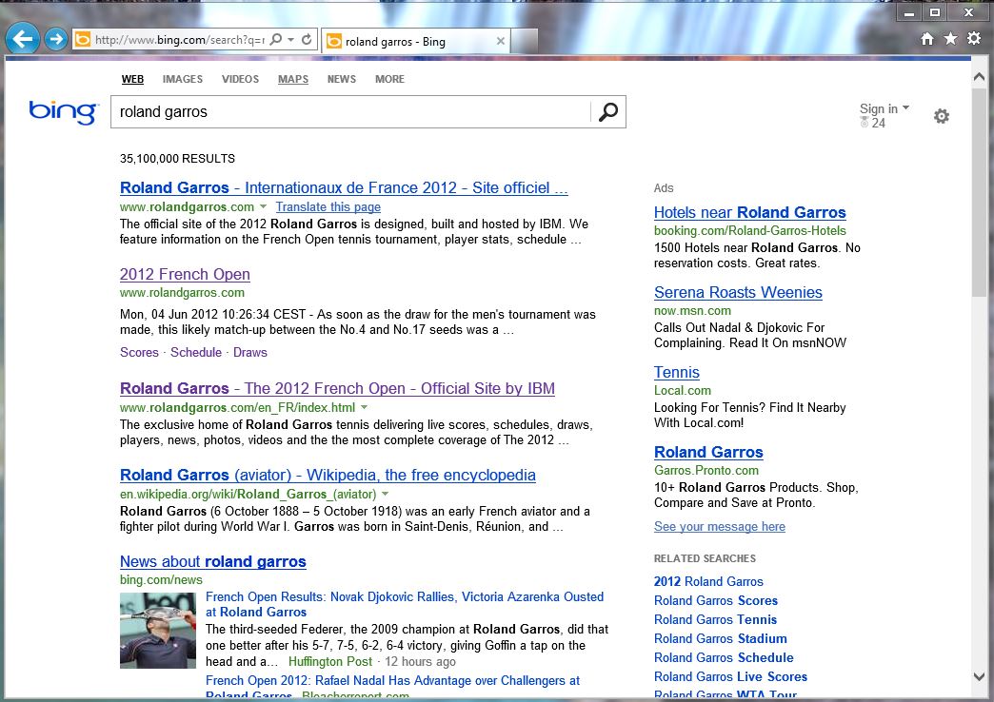Expand arrow next to www.rolandgarros.com

[x=263, y=206]
